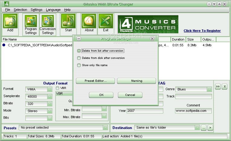This screenshot has height=141, width=231.
Task: Expand the Mode dropdown showing Stereo
Action: click(x=50, y=111)
